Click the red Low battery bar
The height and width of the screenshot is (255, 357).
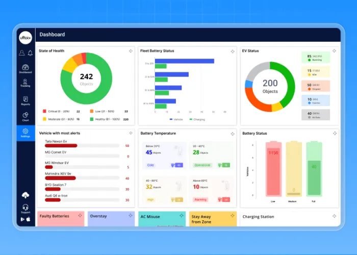point(274,168)
